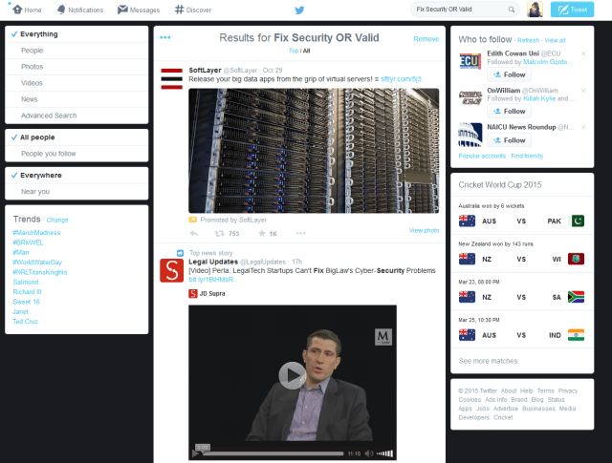Reply to SoftLayer tweet
The width and height of the screenshot is (612, 463).
[194, 234]
